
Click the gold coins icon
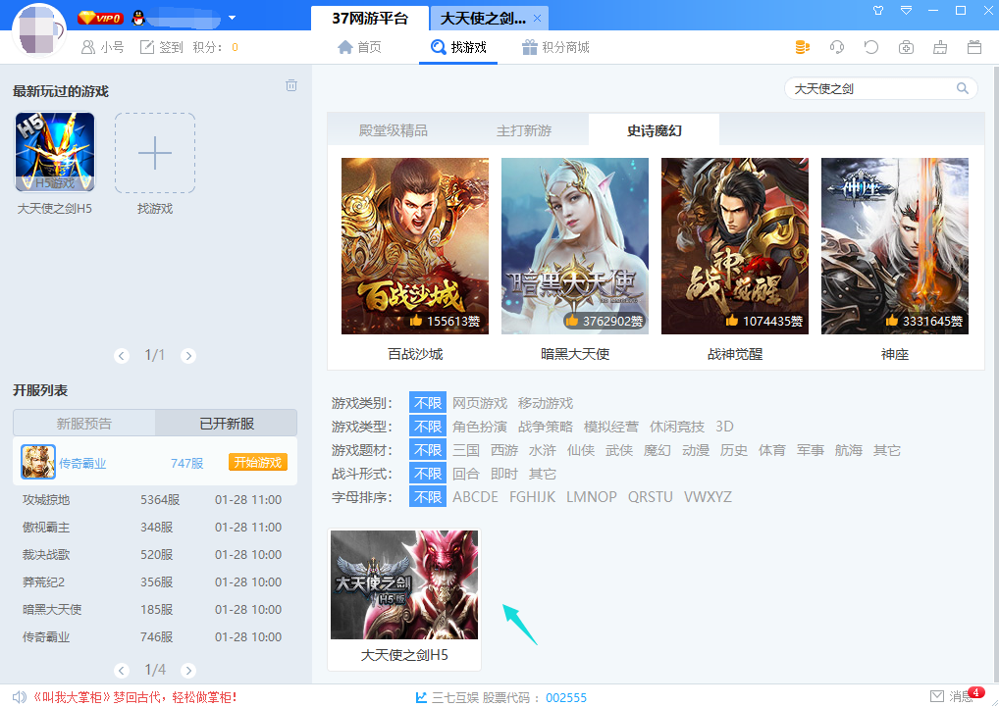click(802, 47)
